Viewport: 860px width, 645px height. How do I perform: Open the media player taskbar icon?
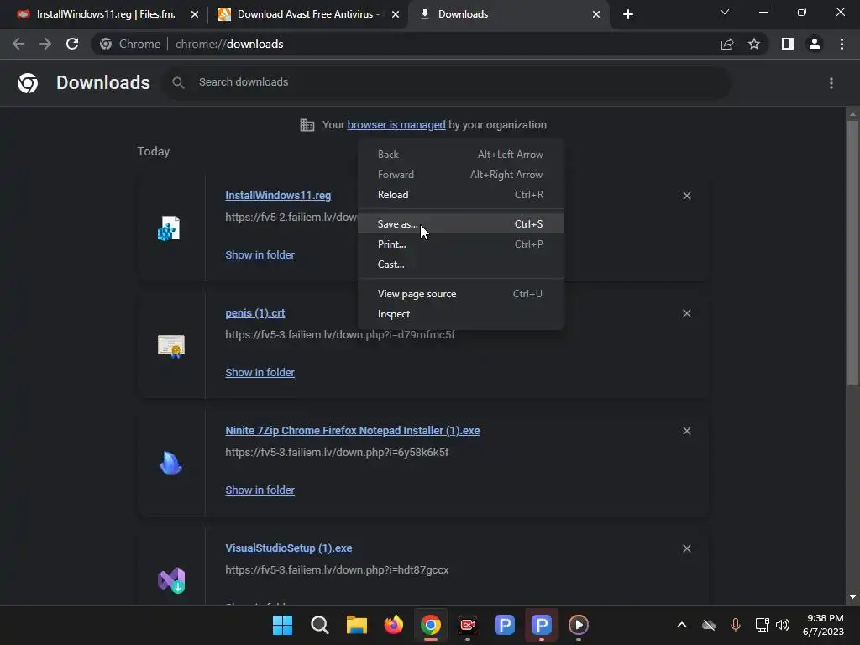pyautogui.click(x=579, y=625)
